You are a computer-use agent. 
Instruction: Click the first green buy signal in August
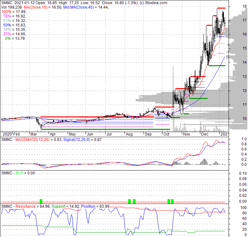(x=129, y=201)
